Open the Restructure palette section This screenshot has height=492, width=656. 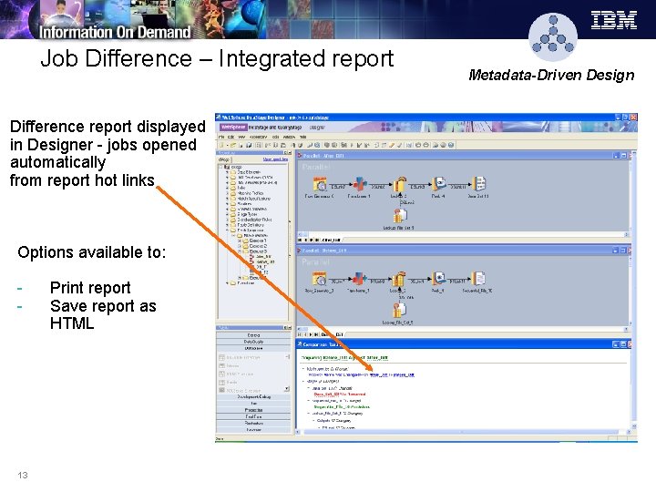coord(253,424)
